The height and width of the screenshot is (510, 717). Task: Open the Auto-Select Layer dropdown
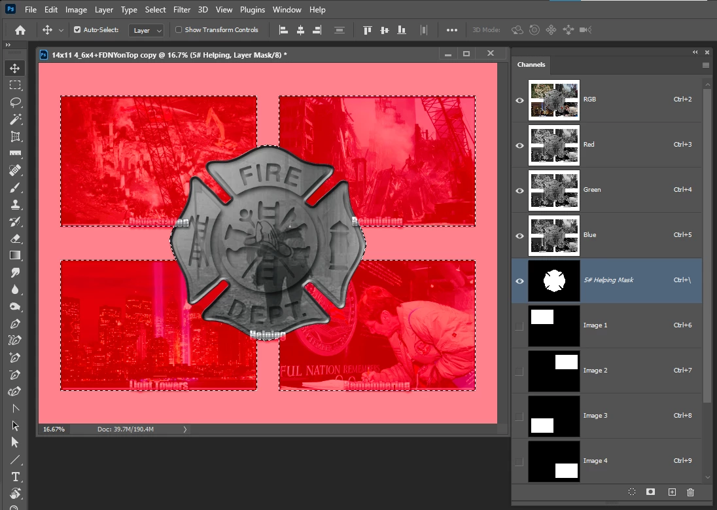147,30
